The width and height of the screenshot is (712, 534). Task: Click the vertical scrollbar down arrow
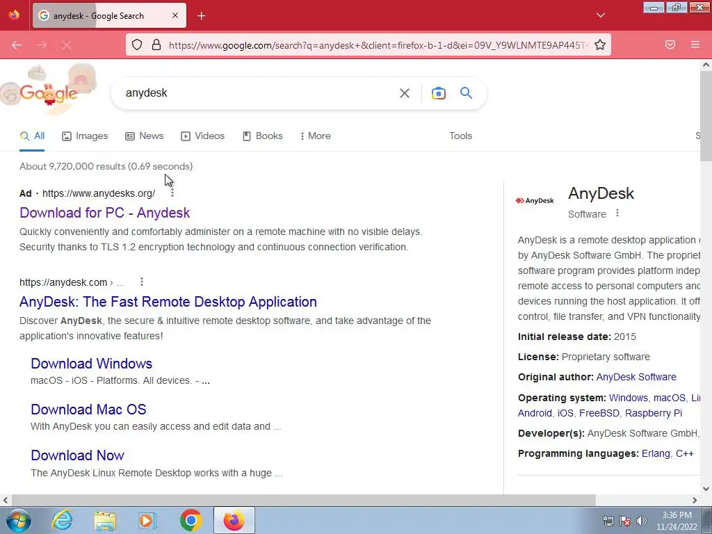click(x=706, y=489)
